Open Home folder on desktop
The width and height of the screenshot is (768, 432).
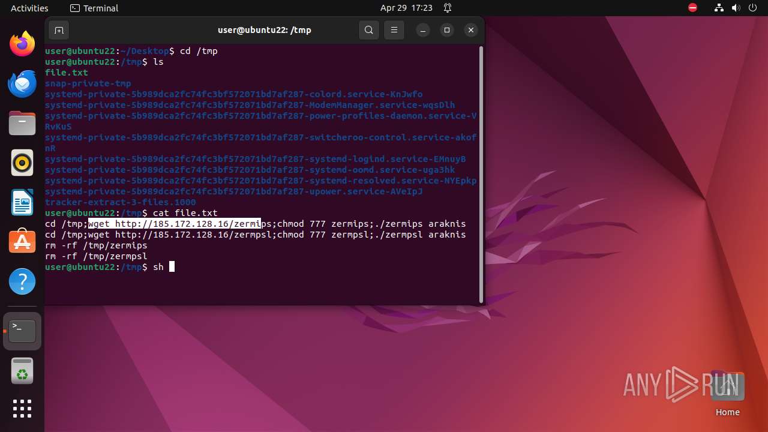727,394
